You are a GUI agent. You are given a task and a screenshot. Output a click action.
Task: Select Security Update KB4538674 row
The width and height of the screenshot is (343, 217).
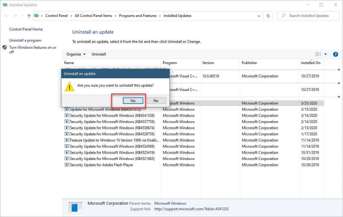tap(194, 128)
